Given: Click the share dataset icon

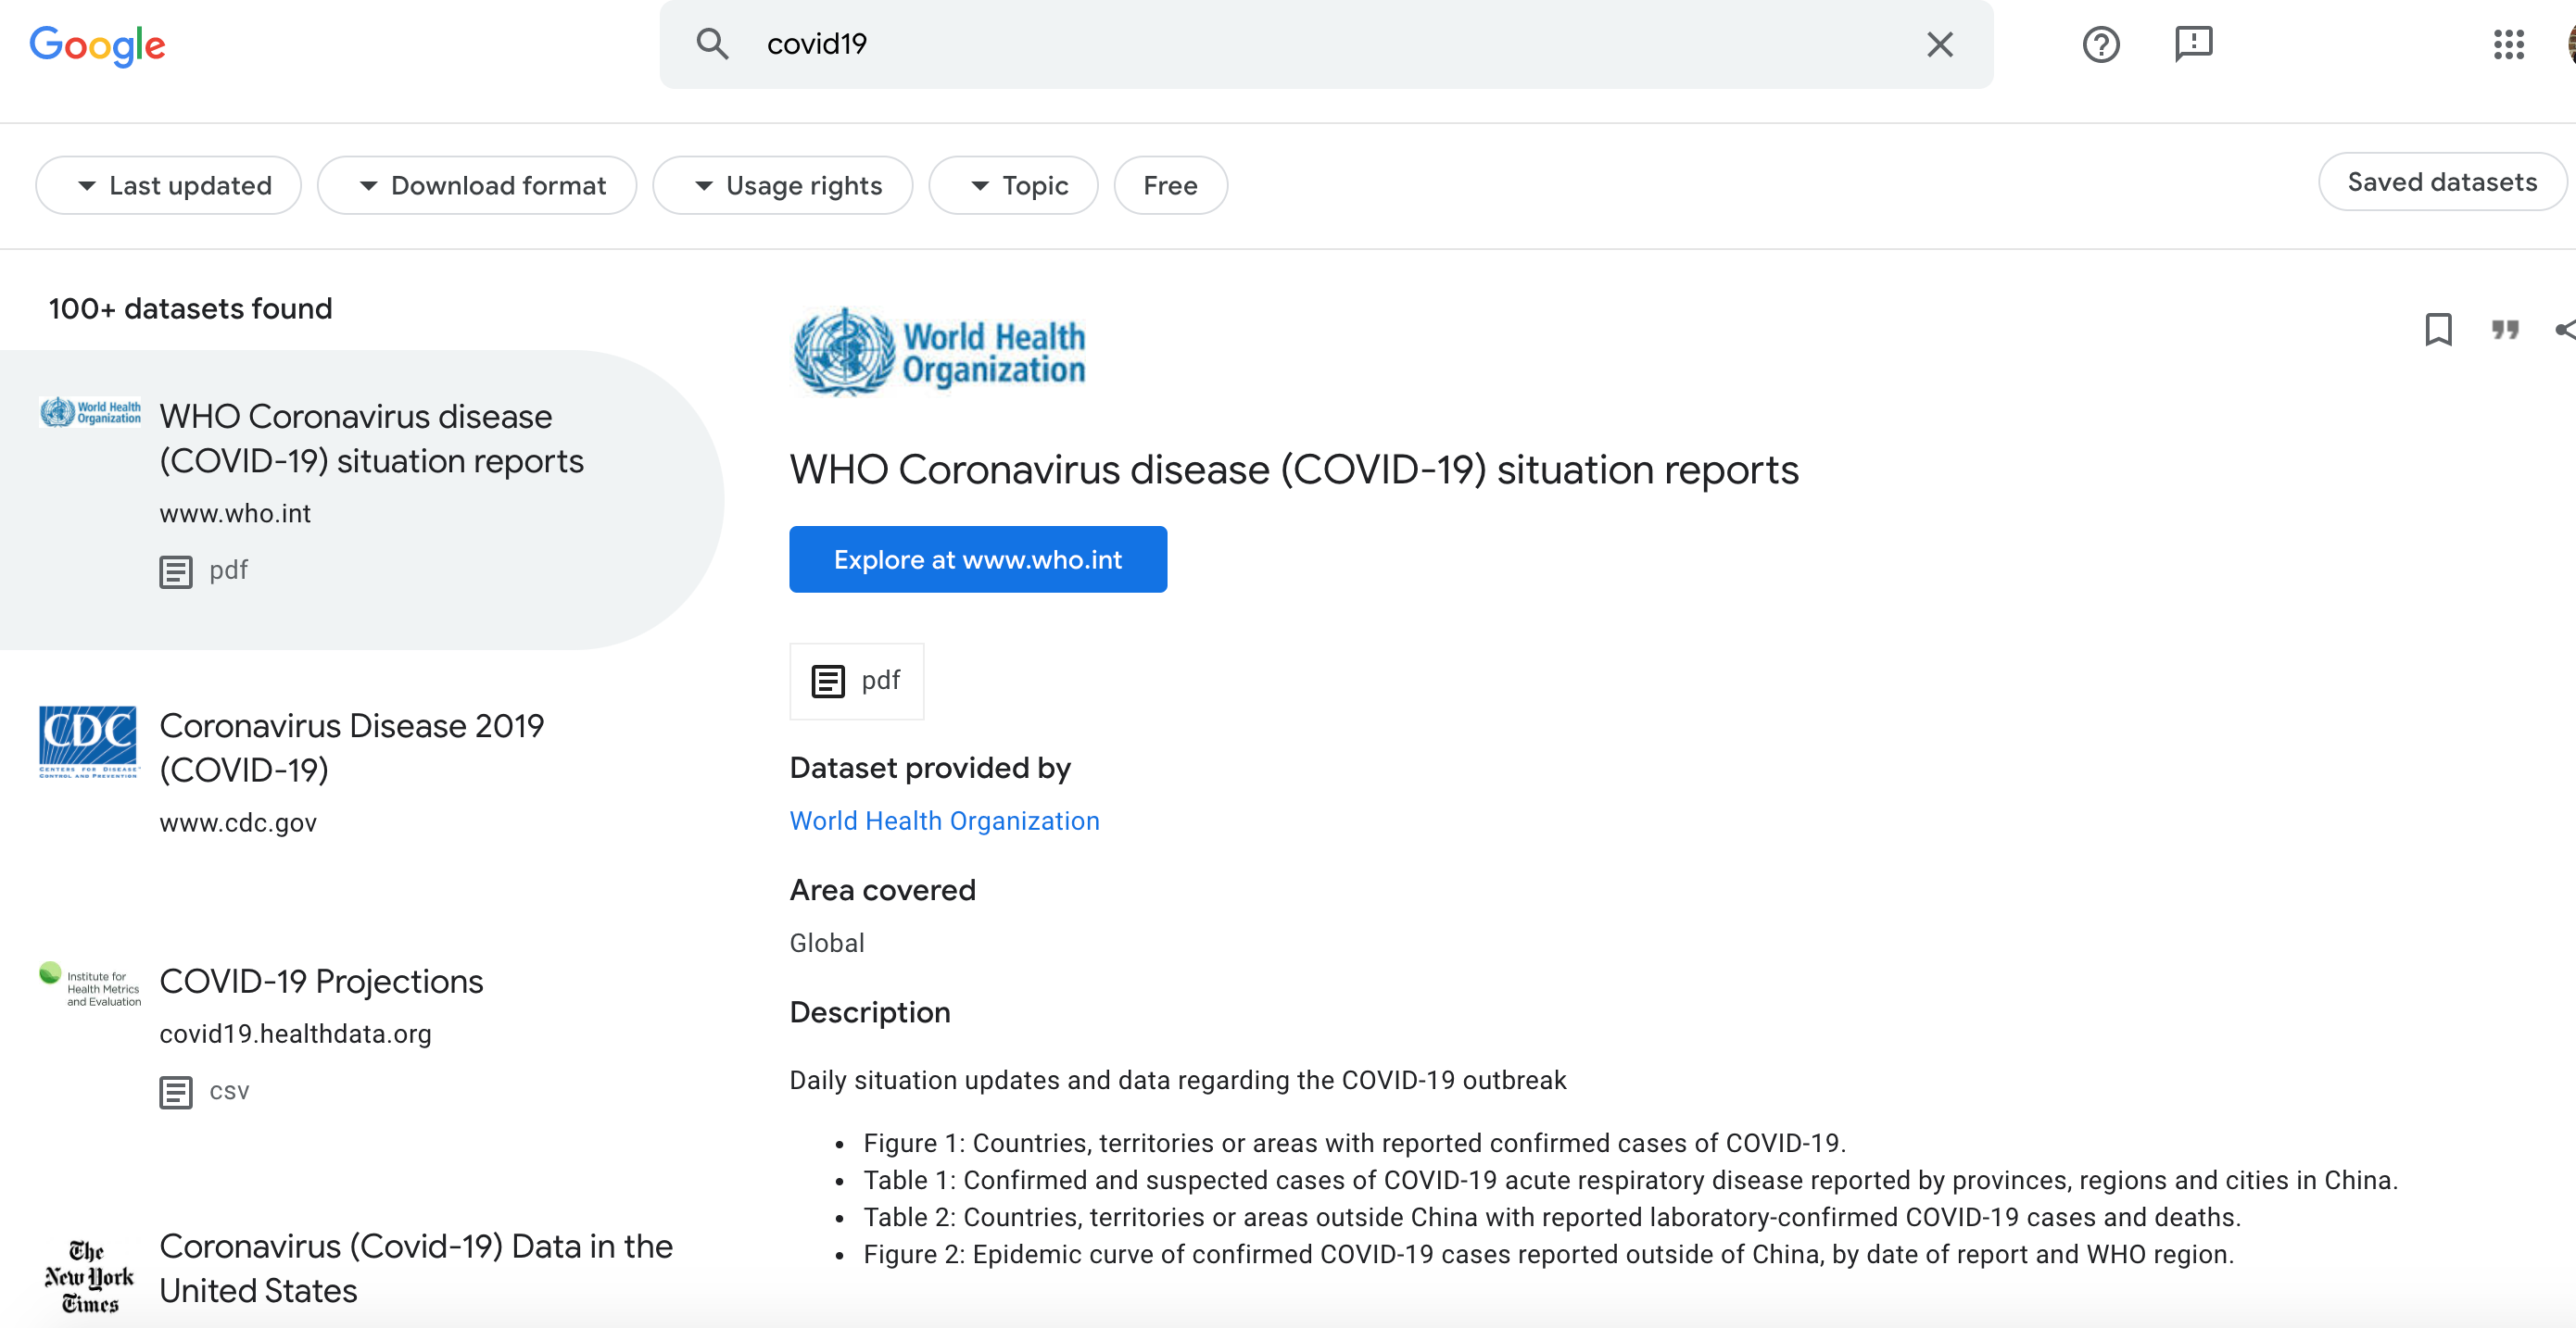Looking at the screenshot, I should point(2564,330).
